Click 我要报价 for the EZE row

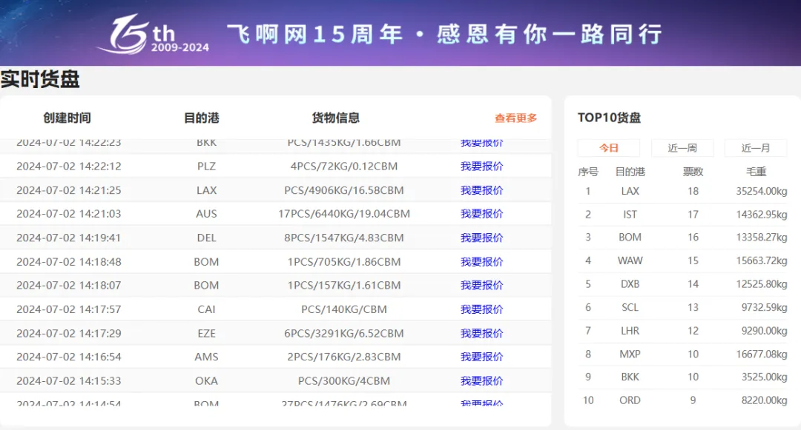482,333
